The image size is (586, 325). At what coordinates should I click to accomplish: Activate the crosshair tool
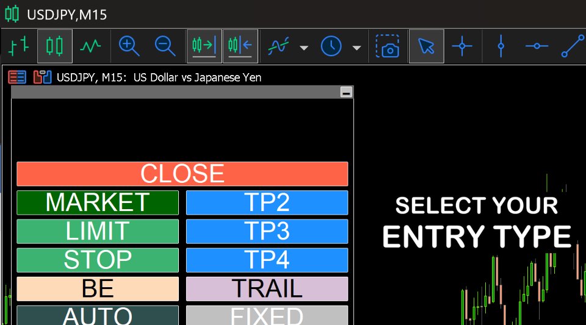[x=462, y=46]
